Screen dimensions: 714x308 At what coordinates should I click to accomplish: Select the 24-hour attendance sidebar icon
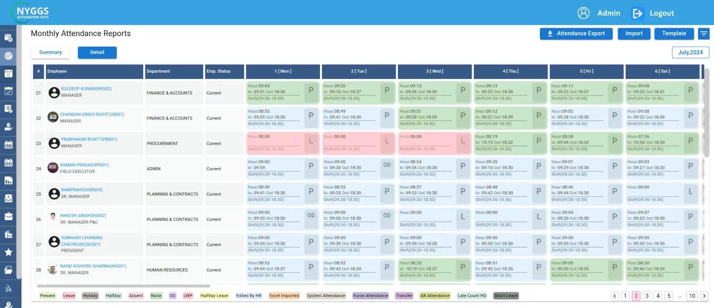[8, 56]
